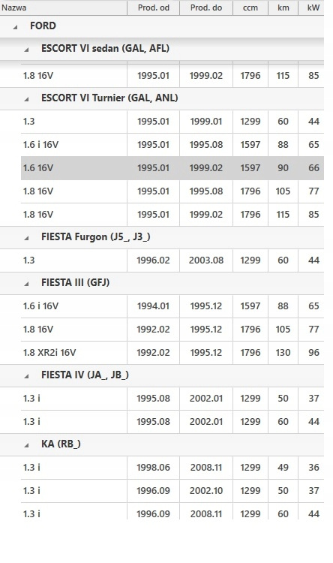Sort by the kW column header
This screenshot has height=563, width=333.
311,8
